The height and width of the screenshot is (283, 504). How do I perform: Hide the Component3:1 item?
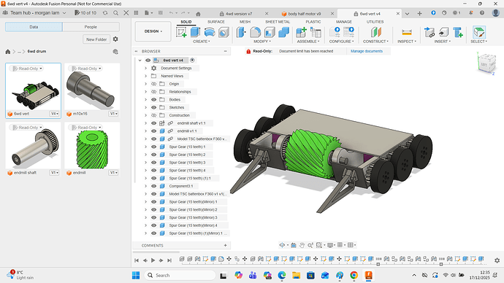153,186
